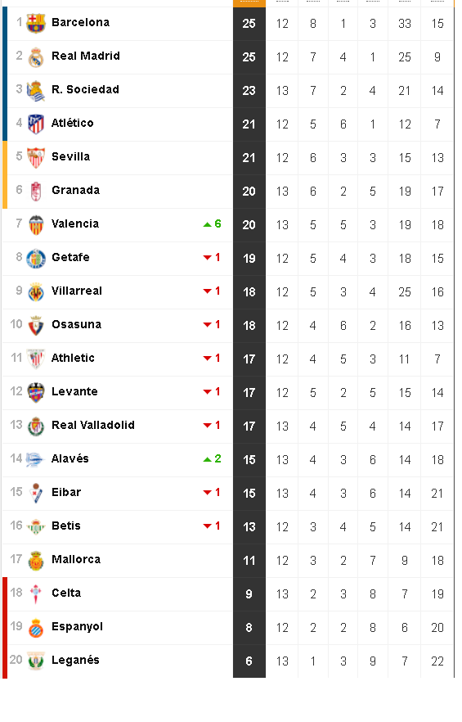462x722 pixels.
Task: Click the Espanyol club badge
Action: point(36,628)
